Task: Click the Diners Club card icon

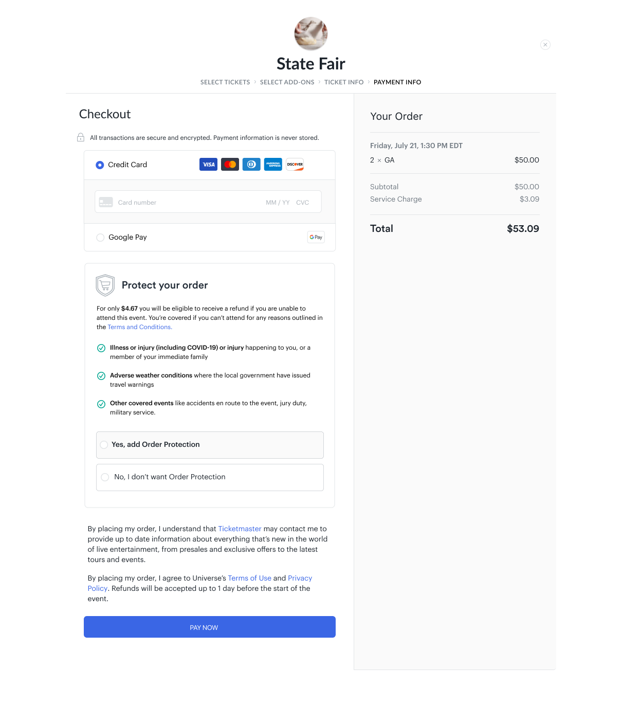Action: coord(251,165)
